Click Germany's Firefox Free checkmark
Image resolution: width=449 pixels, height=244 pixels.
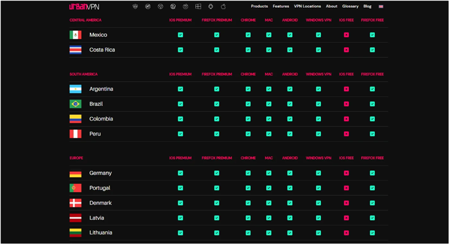coord(372,173)
